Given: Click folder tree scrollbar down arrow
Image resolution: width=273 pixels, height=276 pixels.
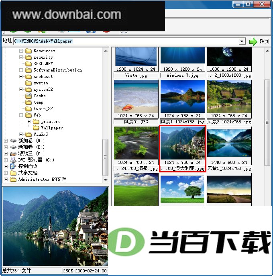Looking at the screenshot, I should click(106, 180).
